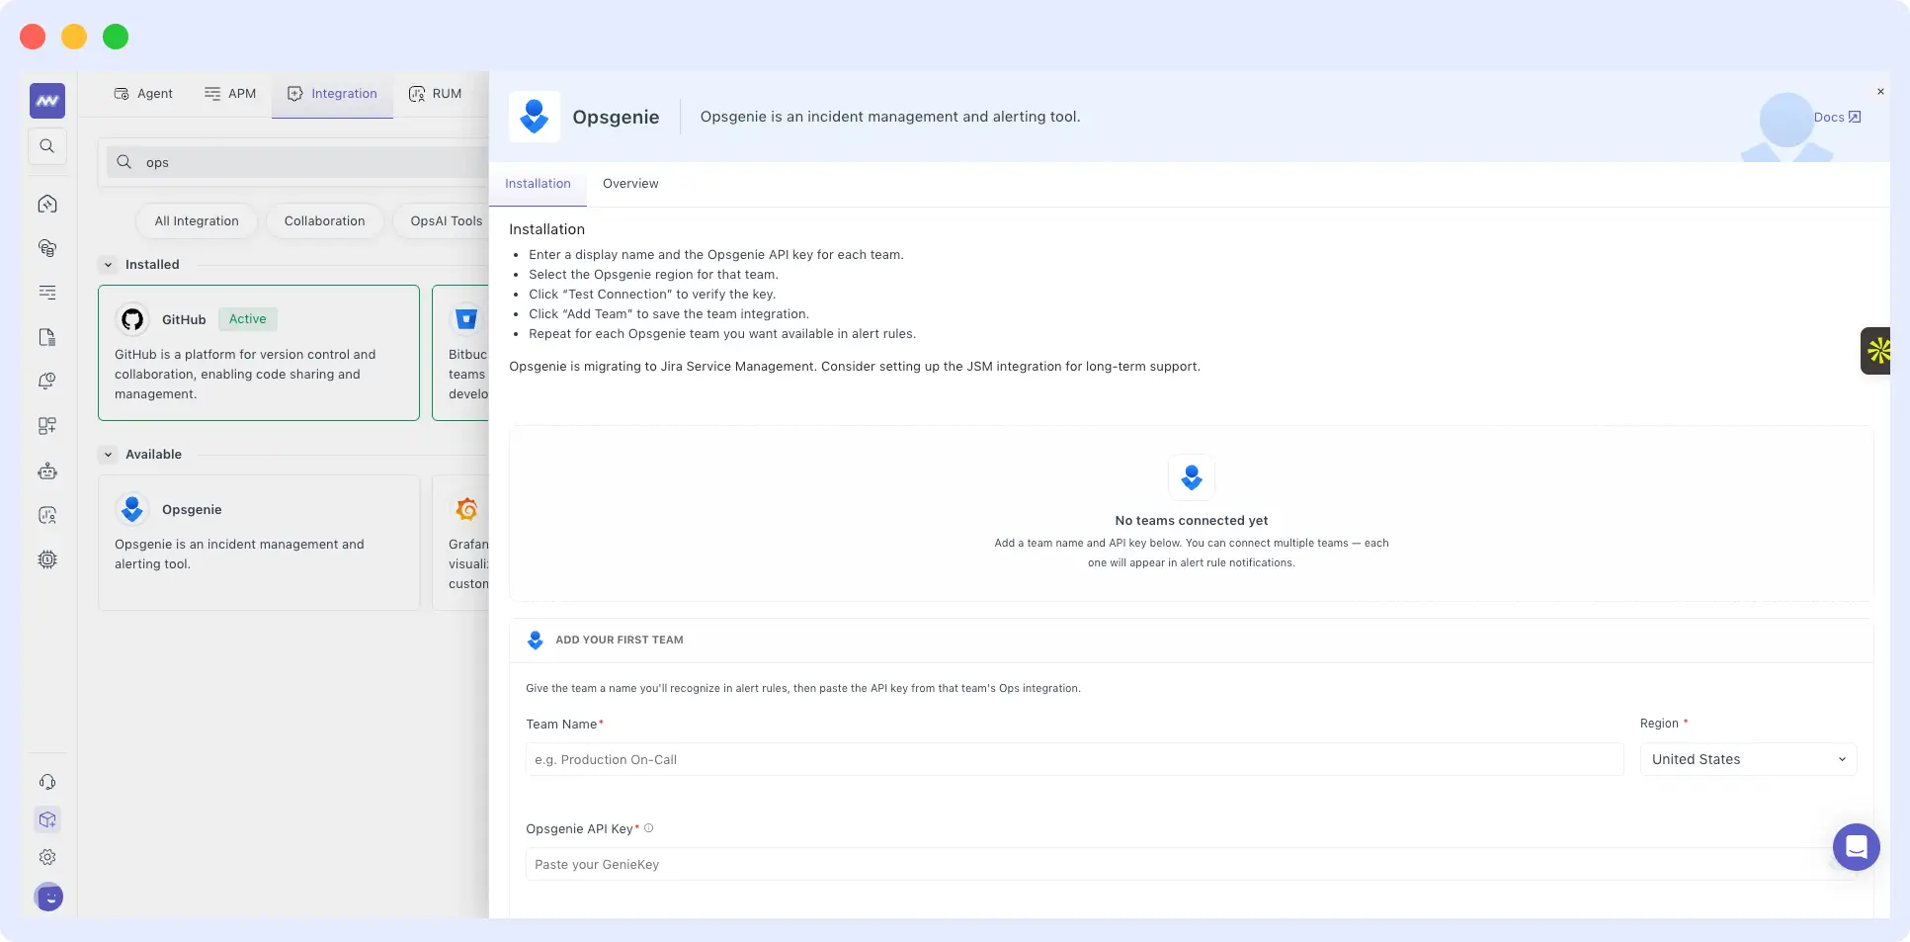Open the logs list sidebar icon

(x=47, y=293)
